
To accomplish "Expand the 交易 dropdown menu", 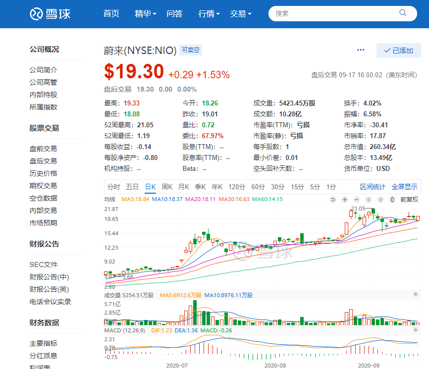I will (x=241, y=14).
